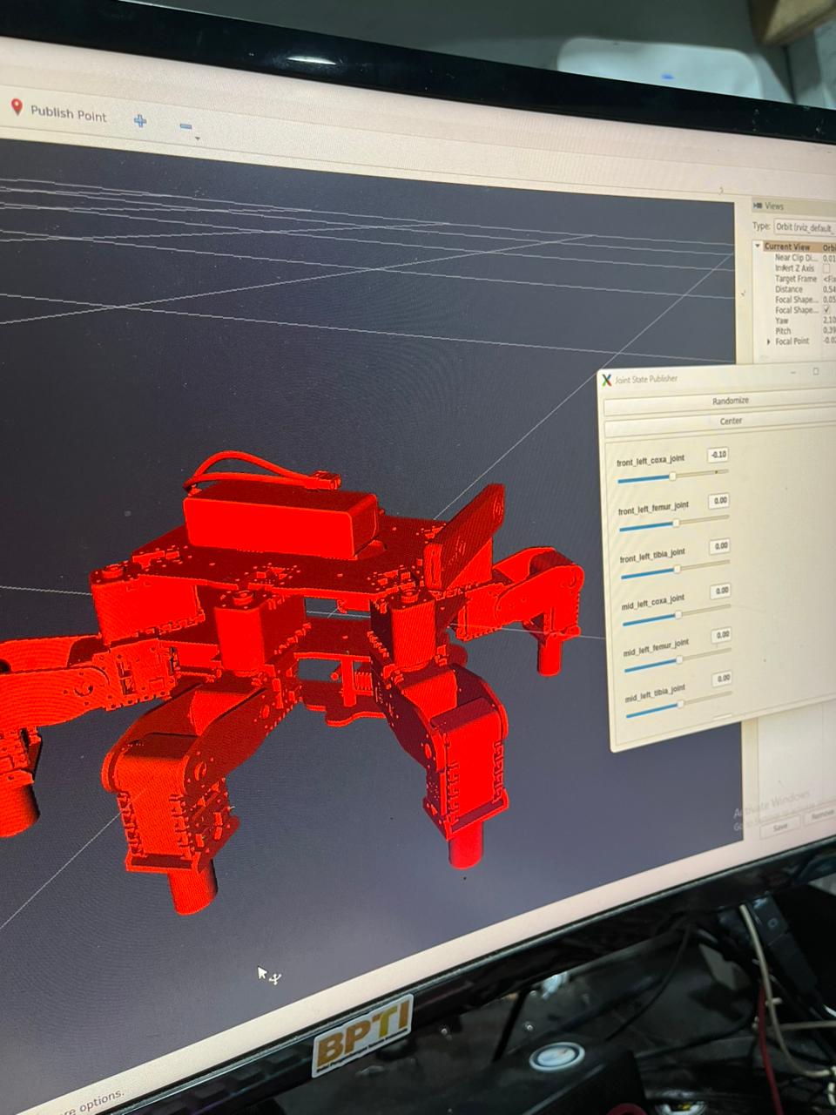Click the blue plus add-tool icon
Image resolution: width=836 pixels, height=1115 pixels.
click(x=140, y=120)
